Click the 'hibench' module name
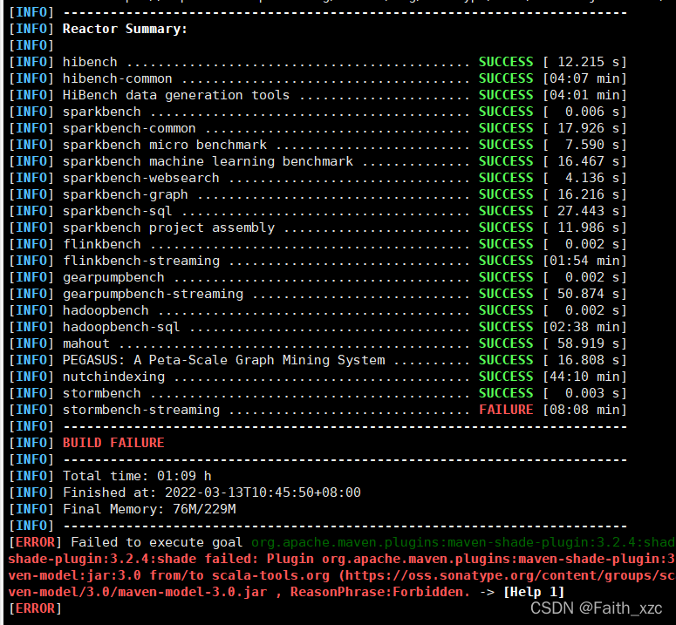 90,62
